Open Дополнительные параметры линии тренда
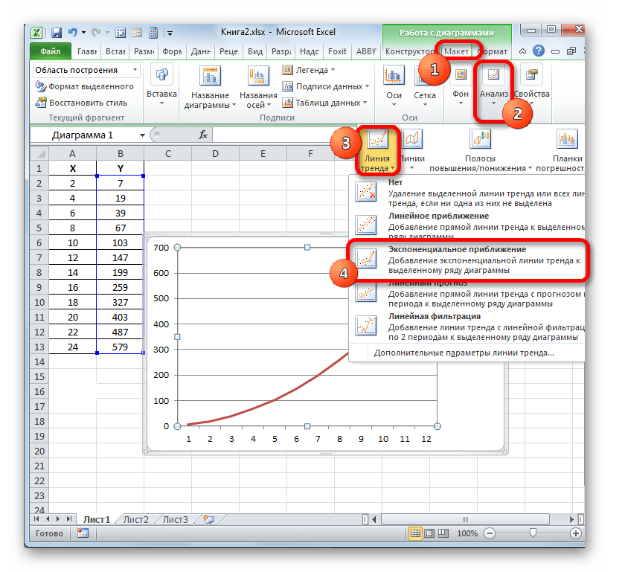This screenshot has width=625, height=572. click(464, 353)
